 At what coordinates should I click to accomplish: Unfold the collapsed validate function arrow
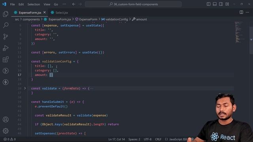(25, 88)
